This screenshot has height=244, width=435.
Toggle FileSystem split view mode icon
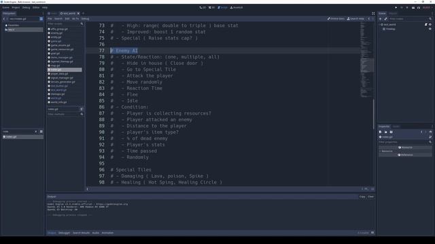coord(41,19)
